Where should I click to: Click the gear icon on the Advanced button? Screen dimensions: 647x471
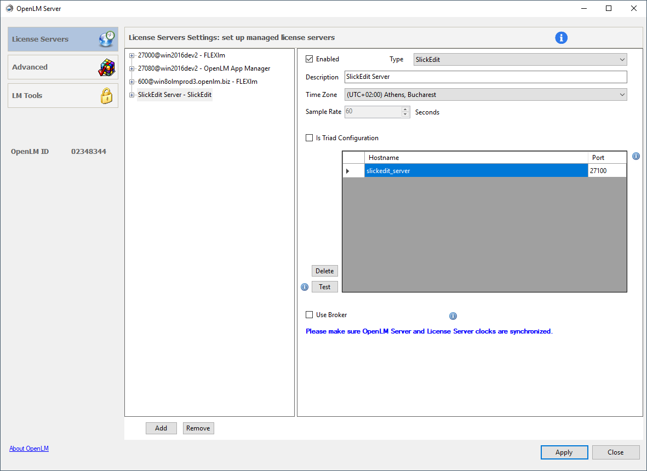coord(107,66)
